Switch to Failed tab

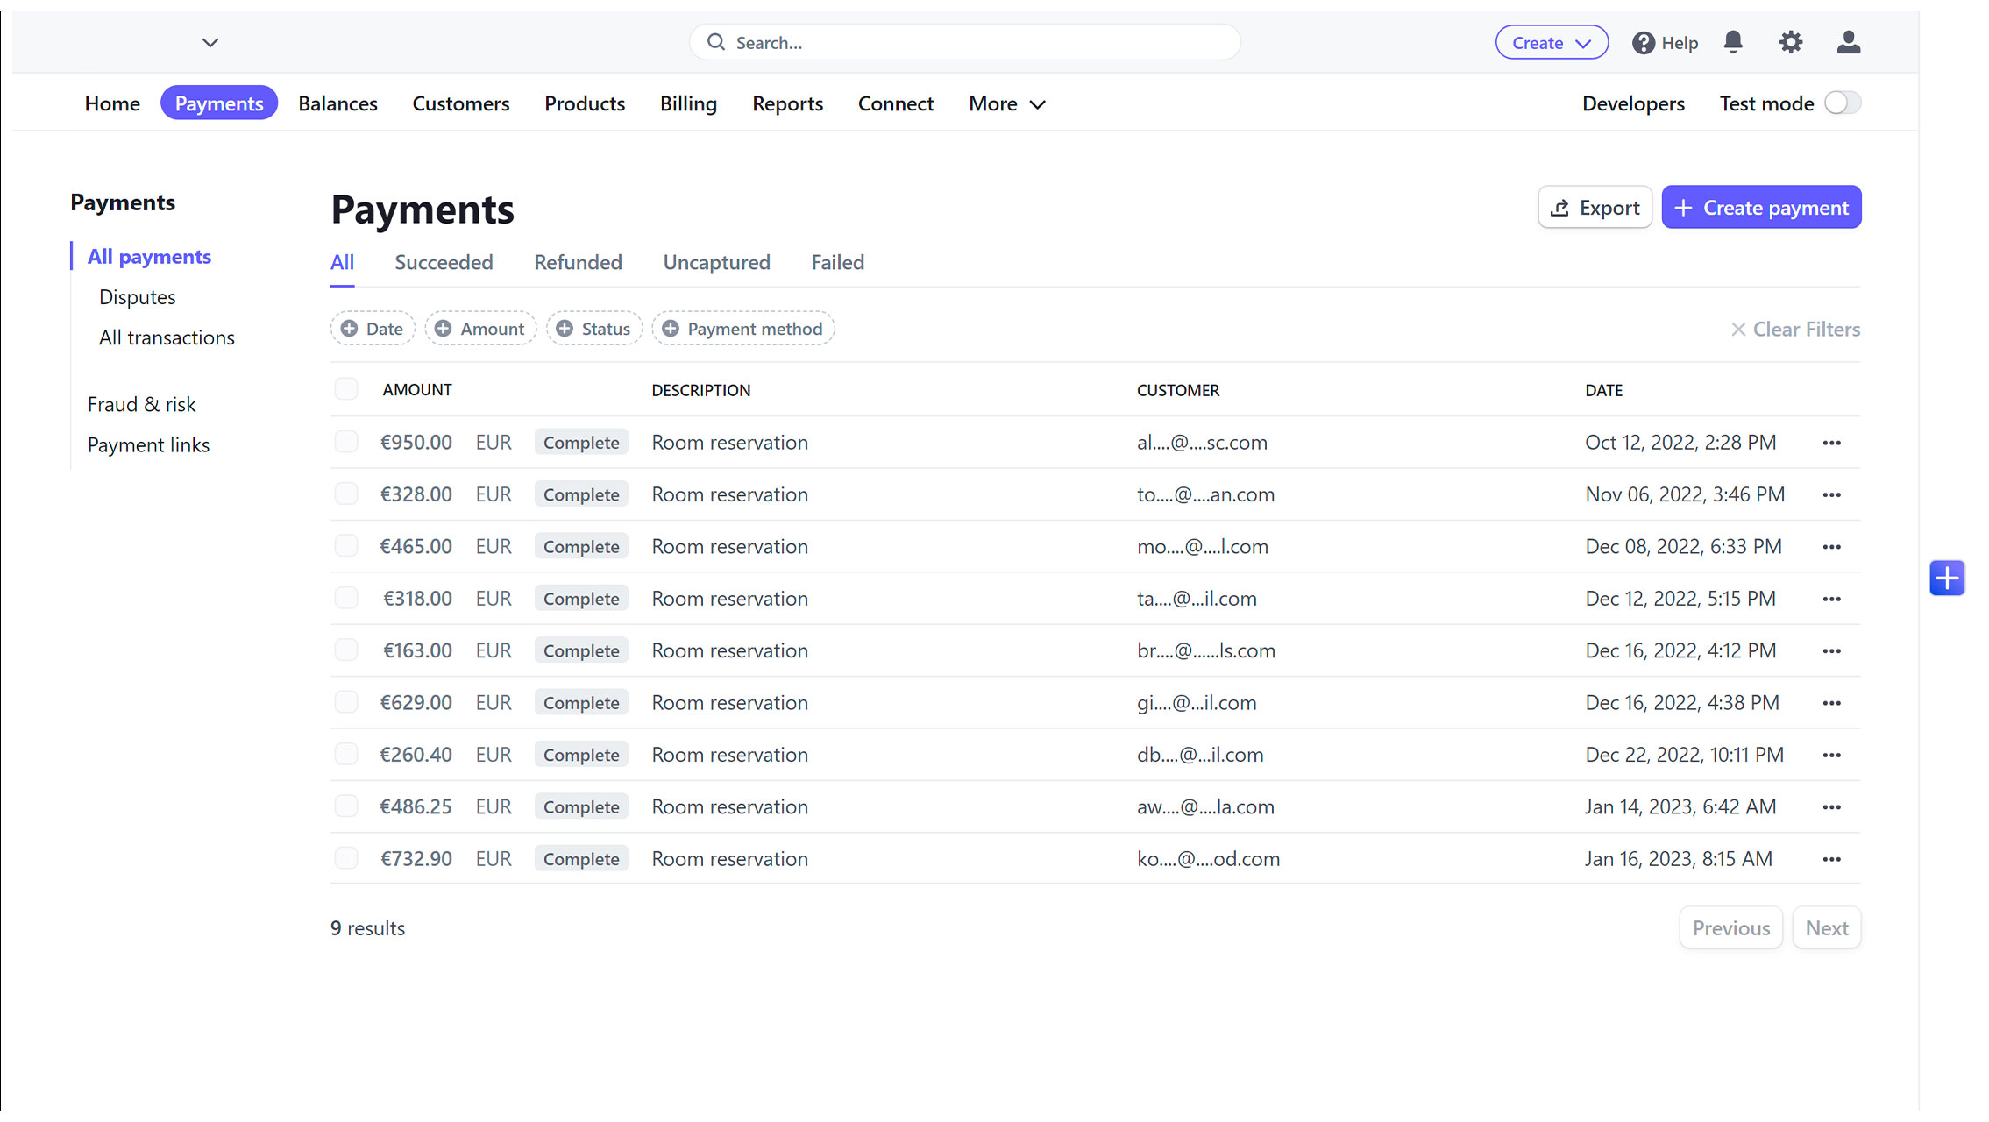click(x=837, y=262)
